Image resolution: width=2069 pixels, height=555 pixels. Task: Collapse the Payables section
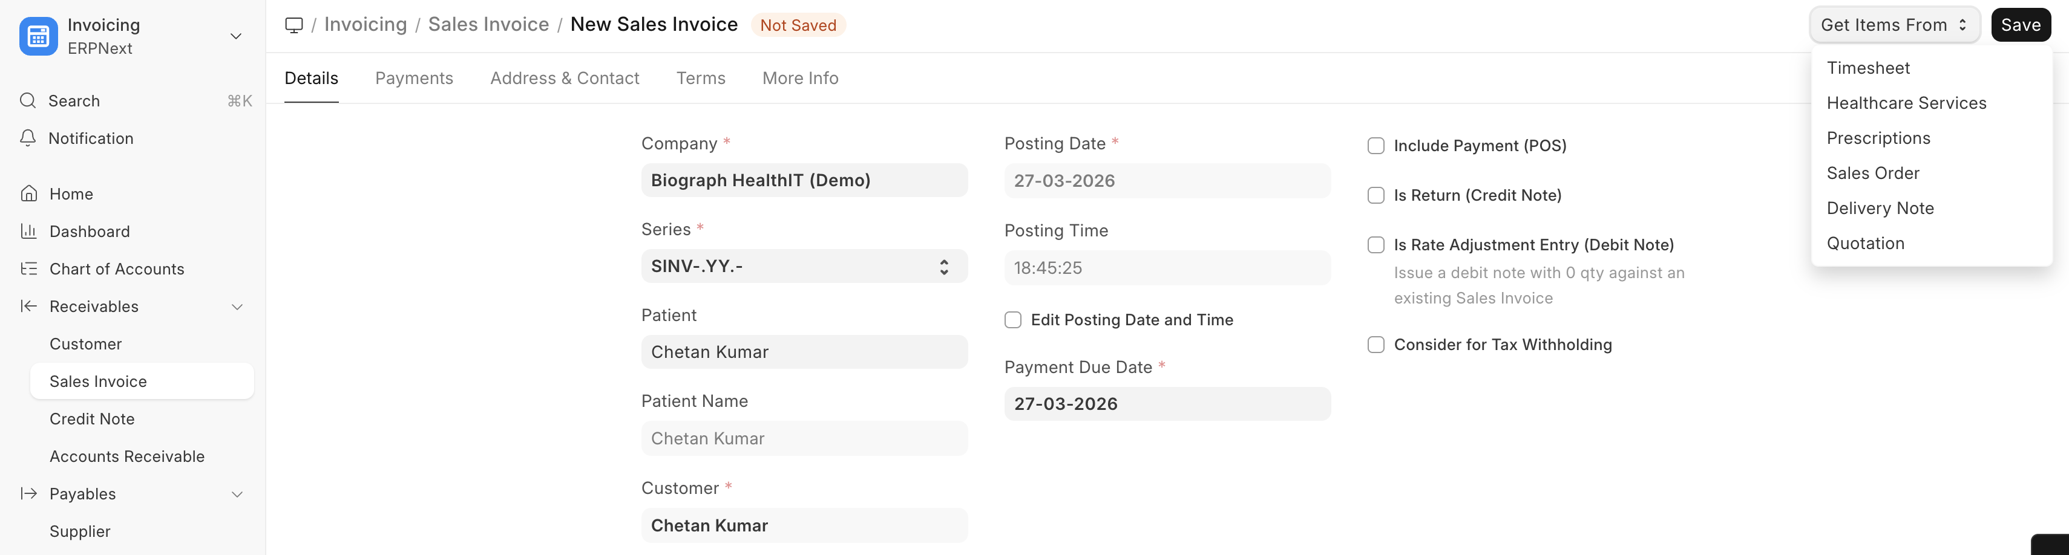(237, 494)
